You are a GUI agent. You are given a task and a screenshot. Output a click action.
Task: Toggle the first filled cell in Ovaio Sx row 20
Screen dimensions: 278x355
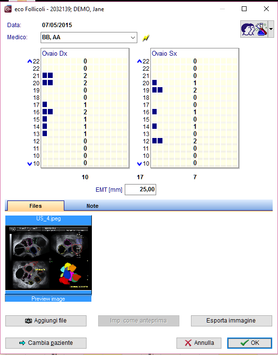point(155,83)
